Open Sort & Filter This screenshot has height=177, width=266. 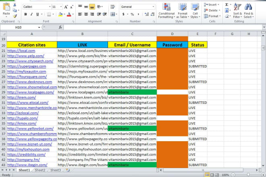(x=237, y=11)
